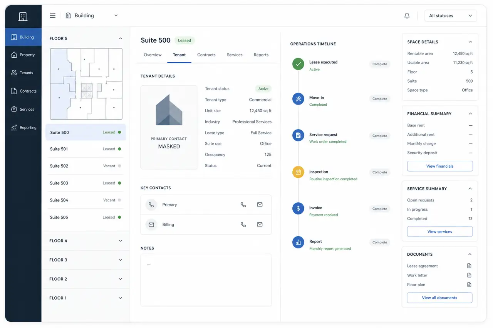Click the round envelope icon on the Billing contact row
The height and width of the screenshot is (328, 493).
click(x=151, y=225)
